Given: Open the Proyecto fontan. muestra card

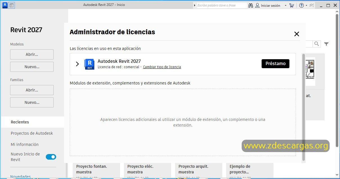Looking at the screenshot, I should [x=96, y=171].
